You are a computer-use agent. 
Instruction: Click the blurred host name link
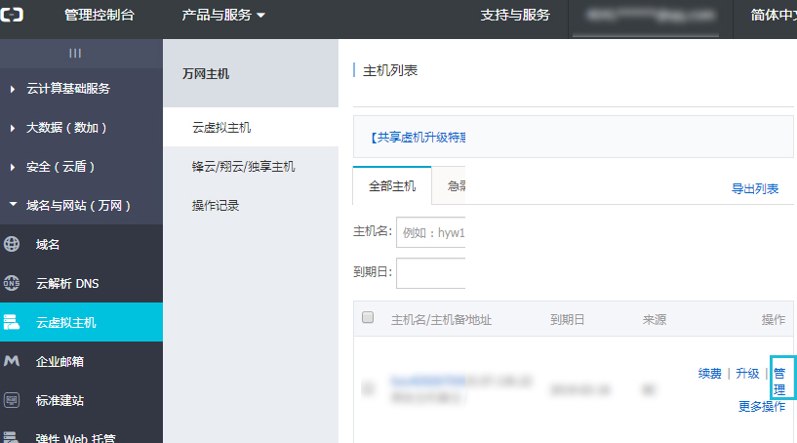click(428, 381)
